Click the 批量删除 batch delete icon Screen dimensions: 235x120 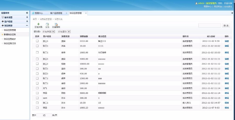[x=56, y=24]
